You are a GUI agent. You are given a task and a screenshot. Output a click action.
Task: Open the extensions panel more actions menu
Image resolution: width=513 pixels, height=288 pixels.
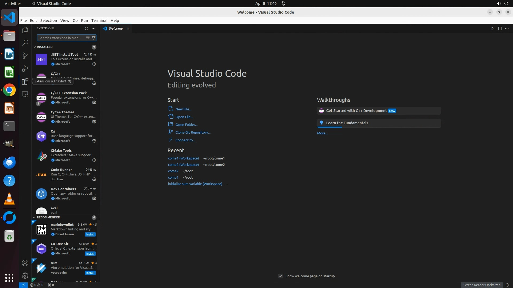(x=94, y=28)
